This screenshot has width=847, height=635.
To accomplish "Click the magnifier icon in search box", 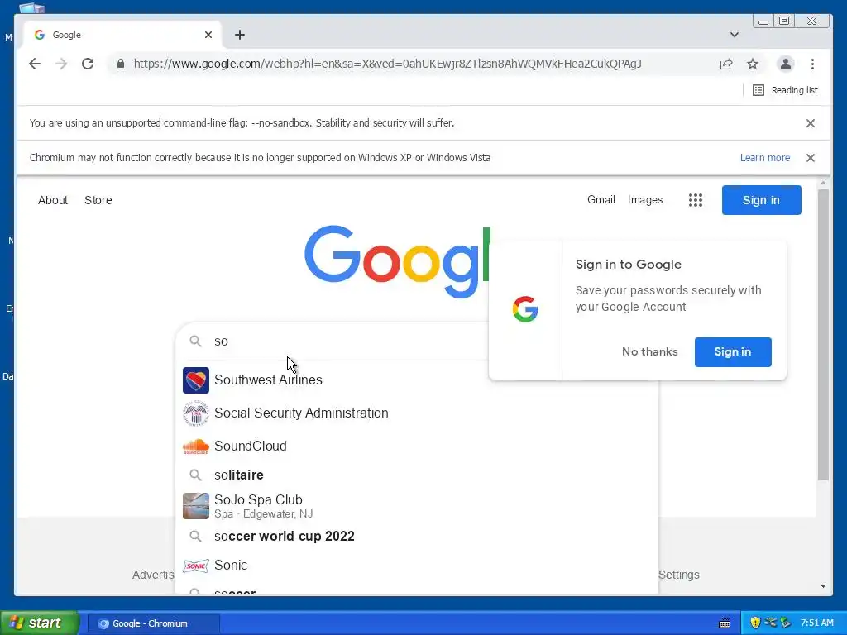I will [195, 341].
